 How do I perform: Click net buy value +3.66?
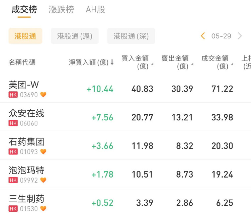coord(102,146)
